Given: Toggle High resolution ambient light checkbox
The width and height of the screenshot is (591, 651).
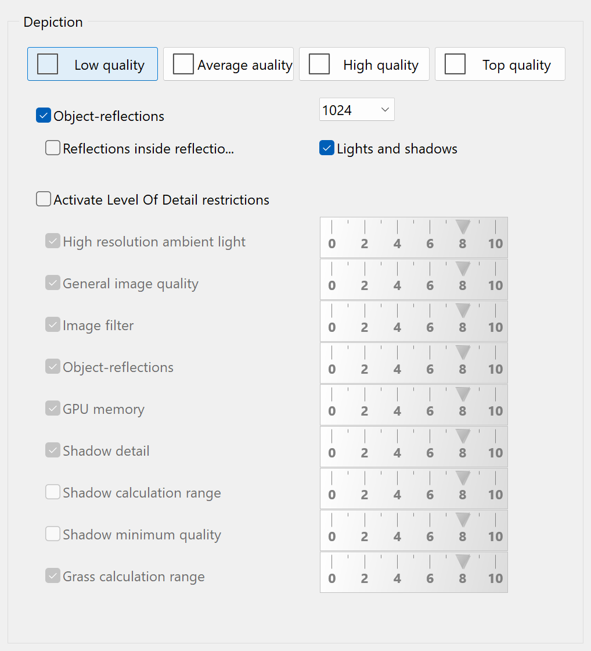Looking at the screenshot, I should tap(53, 241).
